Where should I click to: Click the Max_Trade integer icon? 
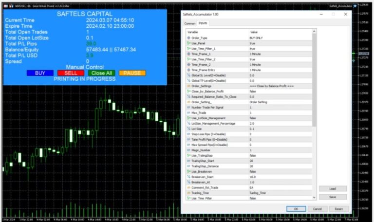pos(189,112)
